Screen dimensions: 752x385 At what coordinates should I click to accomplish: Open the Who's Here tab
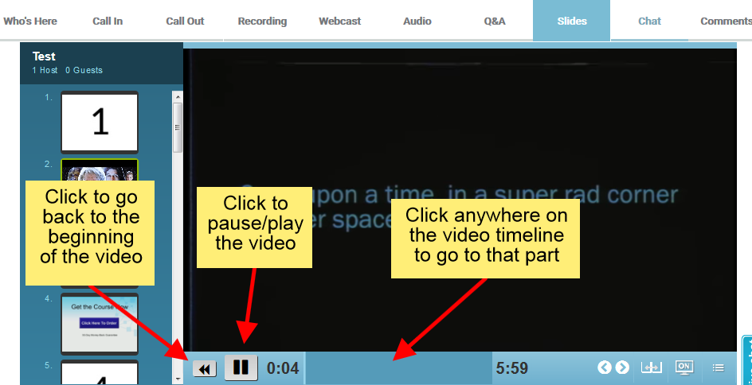click(x=30, y=21)
